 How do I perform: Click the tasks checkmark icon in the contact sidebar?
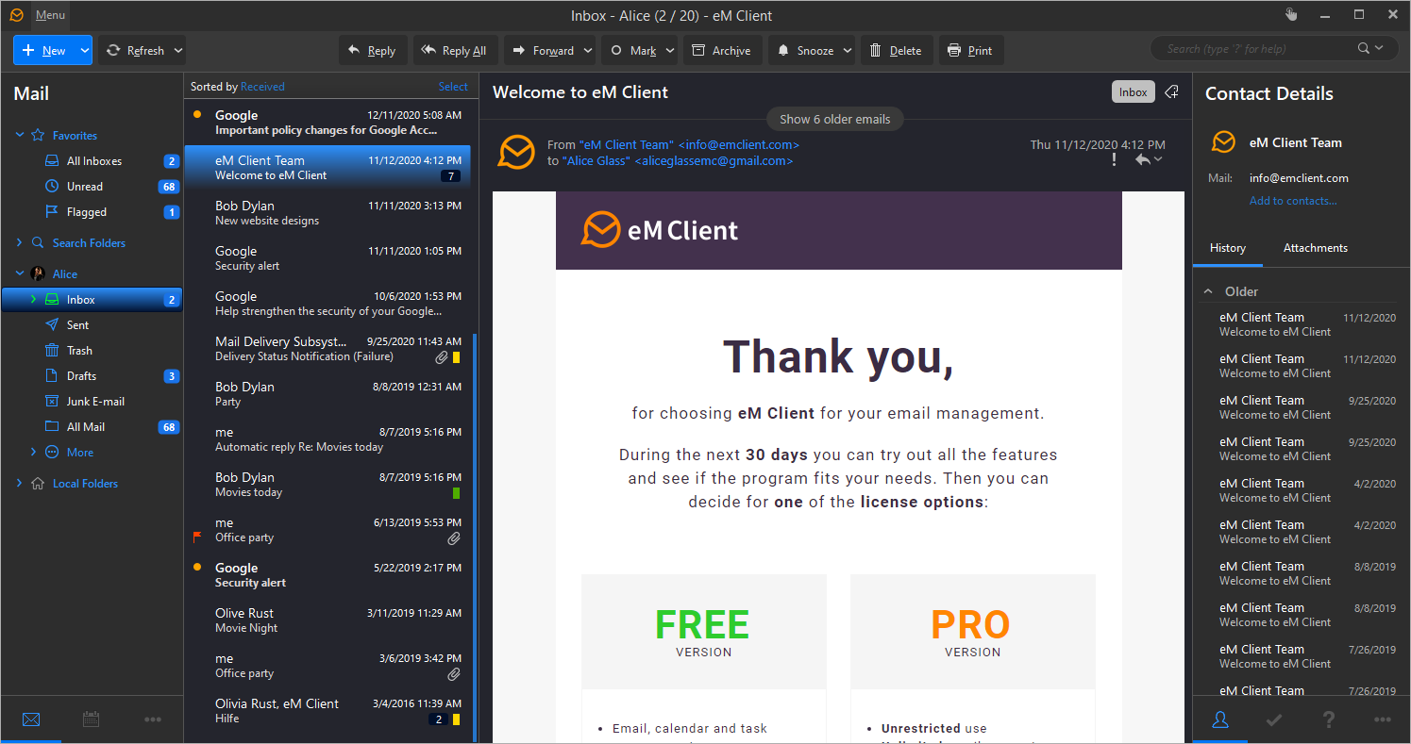point(1274,719)
